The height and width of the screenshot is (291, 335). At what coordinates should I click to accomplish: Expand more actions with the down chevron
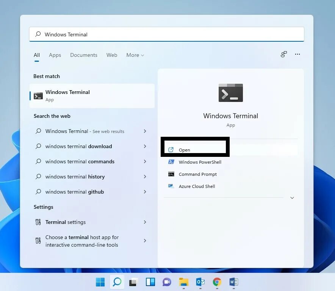tap(292, 198)
